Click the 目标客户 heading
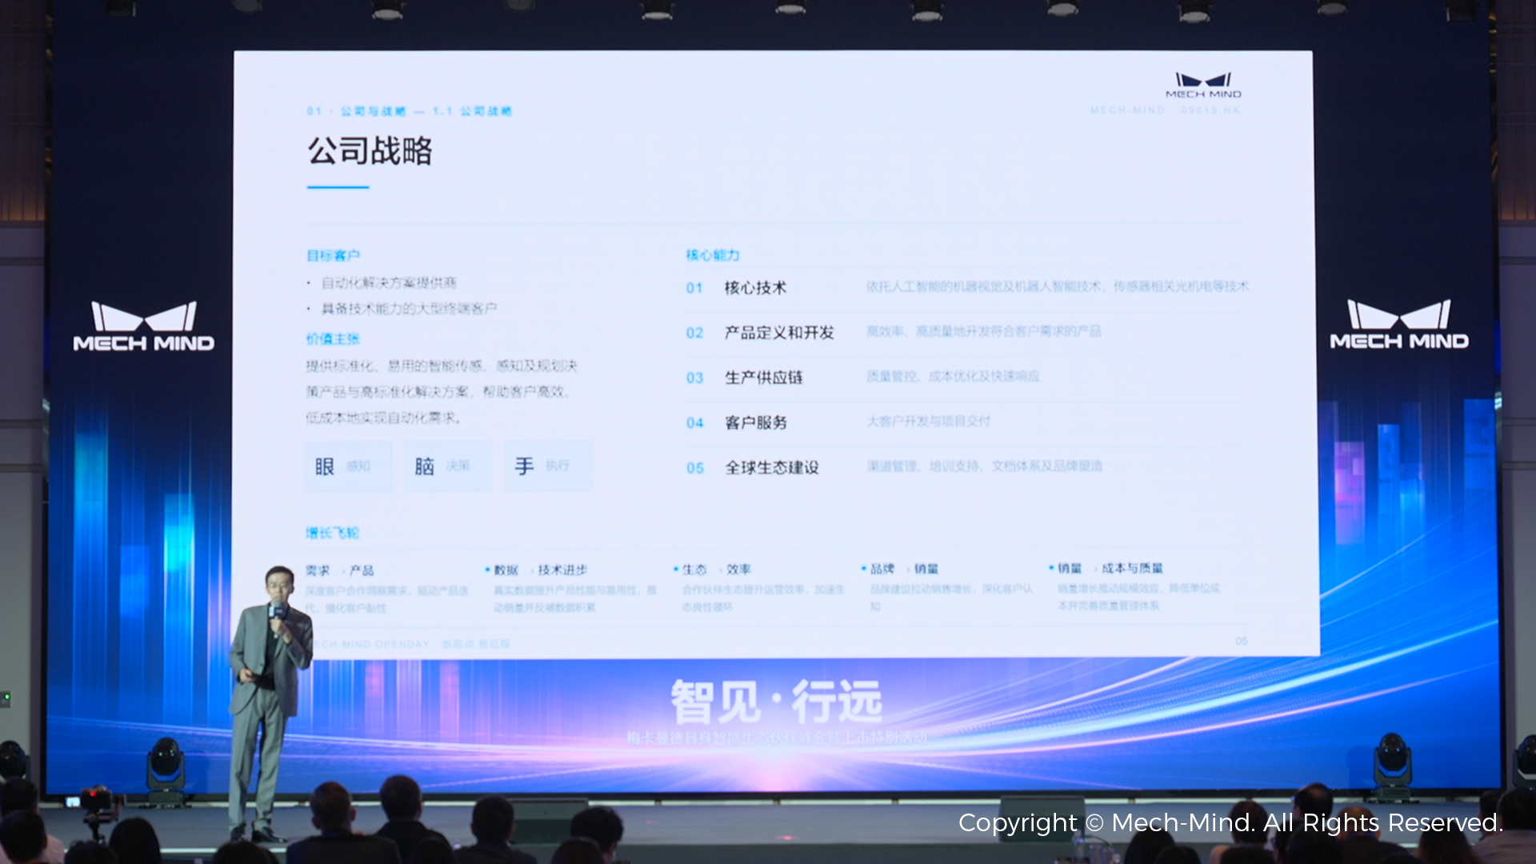Viewport: 1536px width, 864px height. coord(333,255)
